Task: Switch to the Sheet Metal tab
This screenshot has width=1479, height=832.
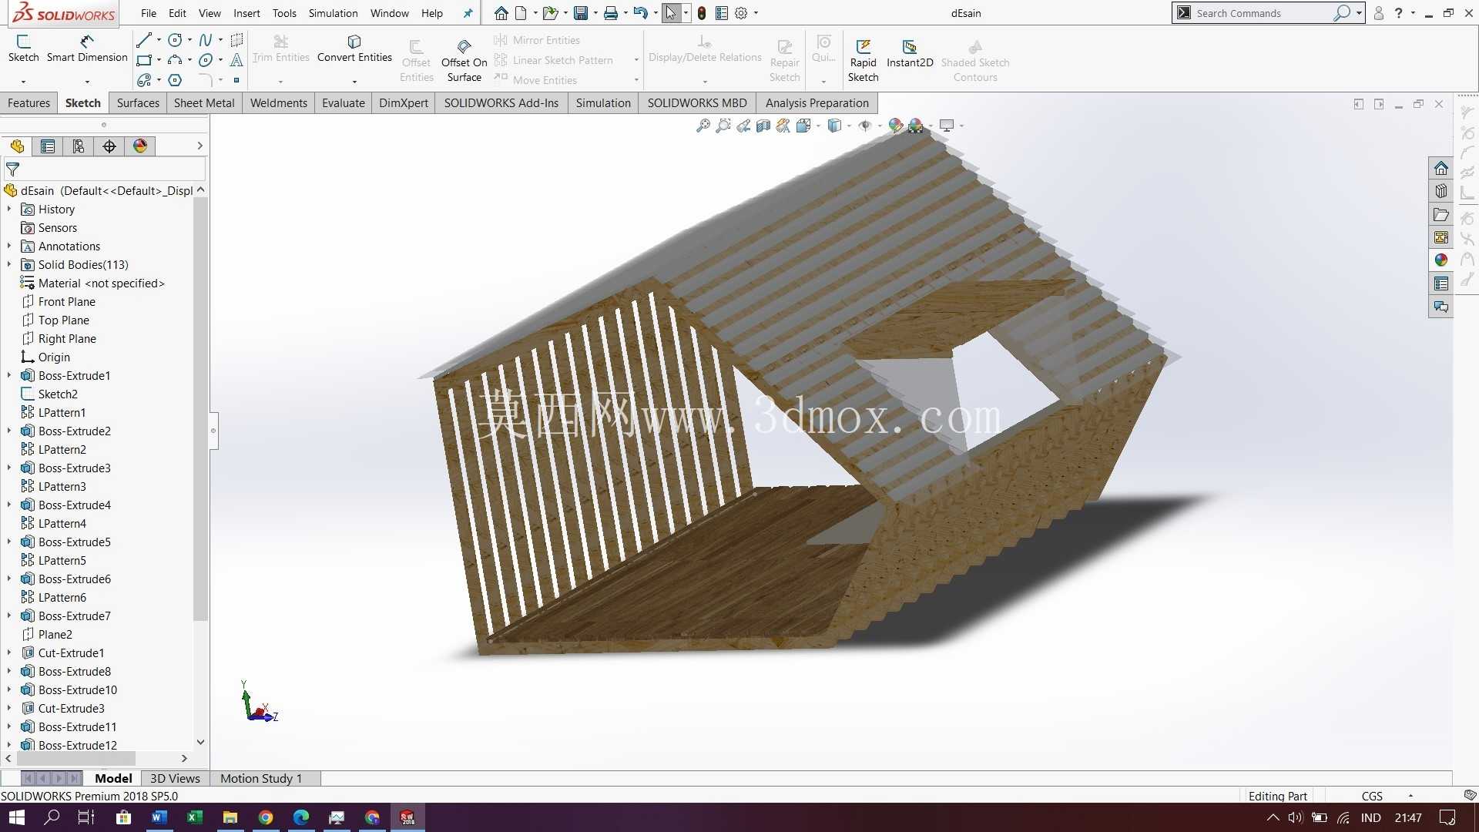Action: coord(204,103)
